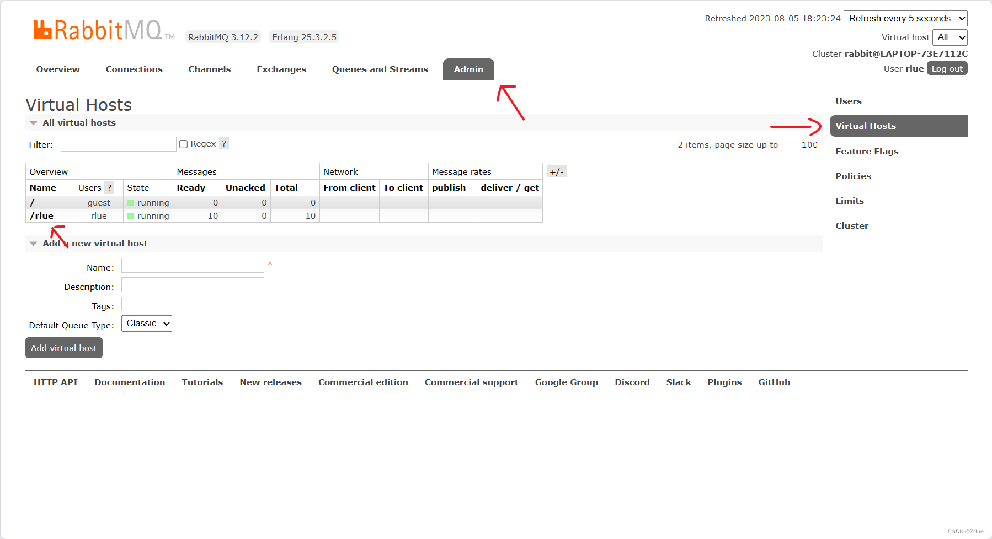The image size is (992, 539).
Task: Open the /rlue virtual host link
Action: 42,215
